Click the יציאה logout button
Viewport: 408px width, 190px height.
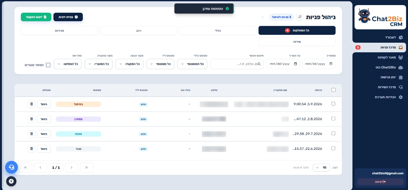(380, 182)
